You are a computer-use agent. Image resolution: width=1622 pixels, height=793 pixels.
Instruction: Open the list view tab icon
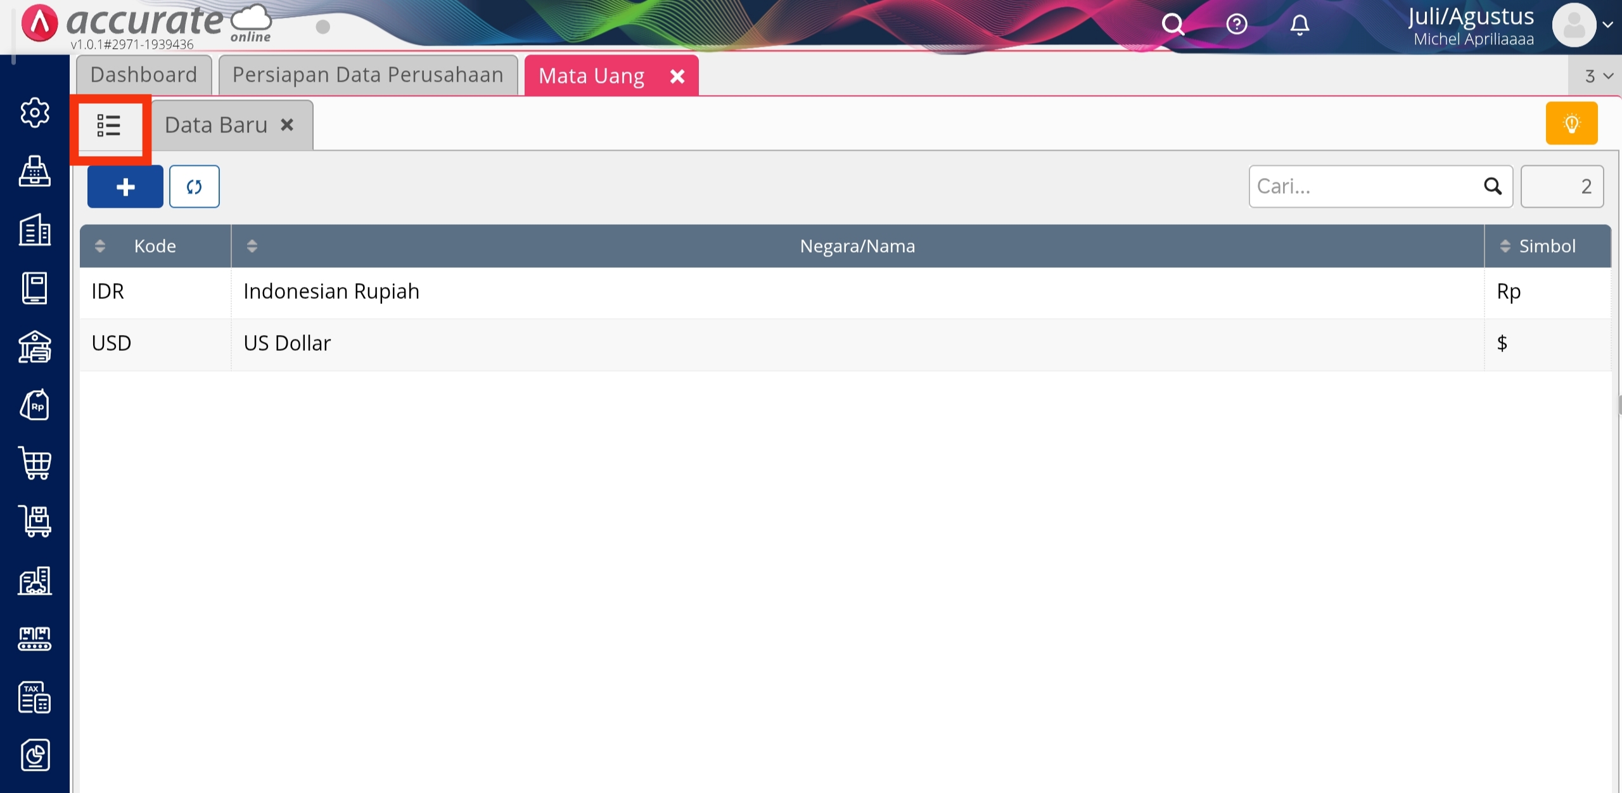[x=109, y=125]
